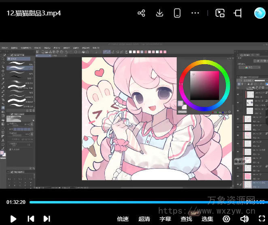Click the blue round avatar icon
This screenshot has height=225, width=268.
[x=259, y=13]
